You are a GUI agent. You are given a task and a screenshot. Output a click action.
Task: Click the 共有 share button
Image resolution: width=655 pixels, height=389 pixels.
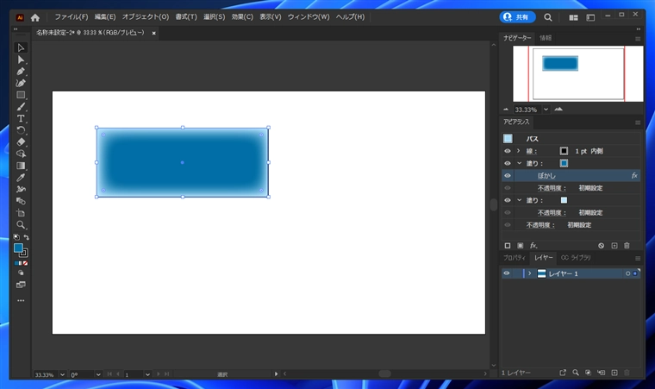[x=517, y=17]
